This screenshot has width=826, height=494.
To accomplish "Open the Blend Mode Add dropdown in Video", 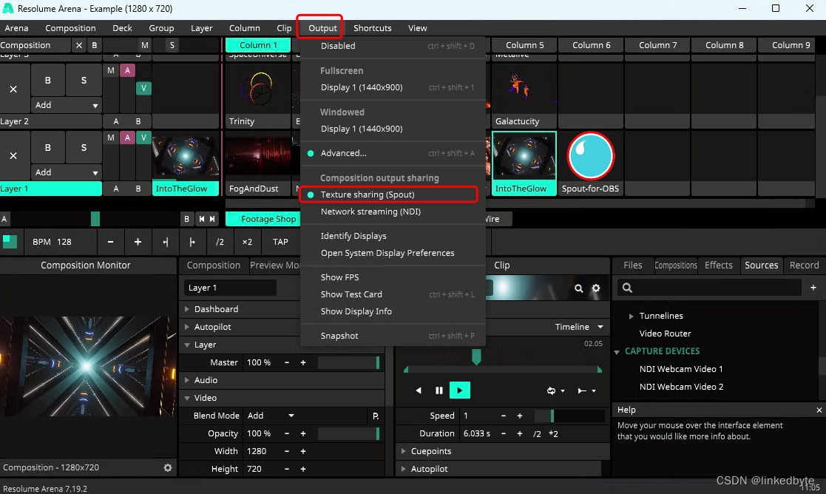I will point(271,416).
